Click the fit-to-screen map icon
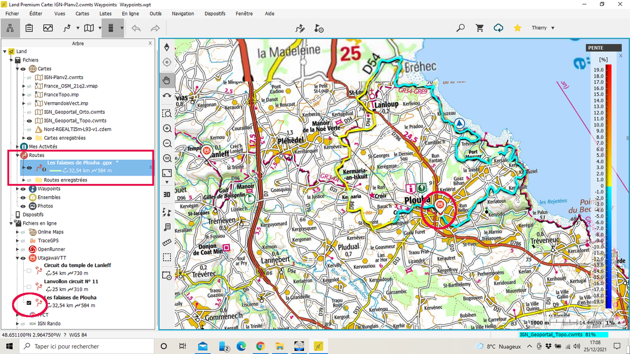This screenshot has width=630, height=354. click(167, 173)
